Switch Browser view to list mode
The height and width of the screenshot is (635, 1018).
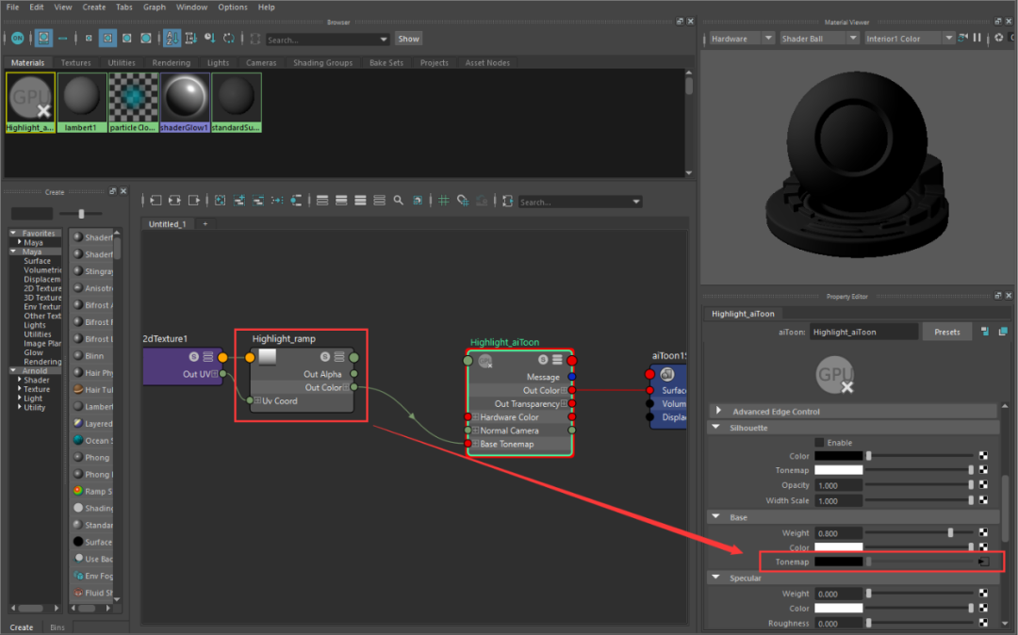62,39
